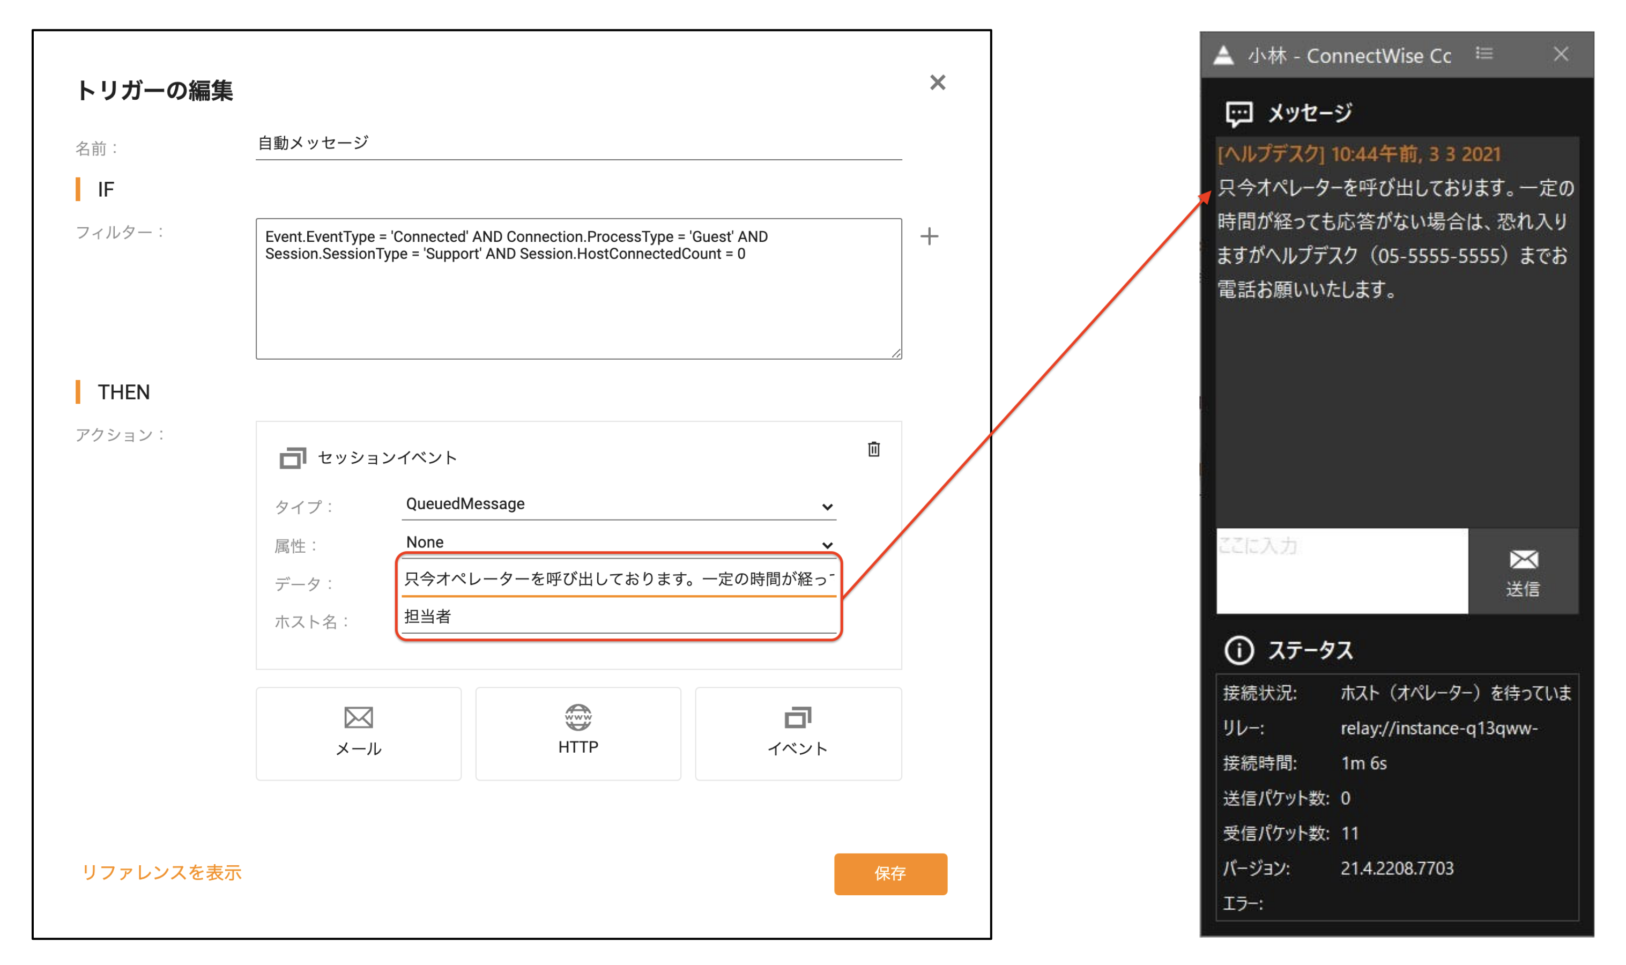1626x965 pixels.
Task: Select the 接続時間 value 1m 6s
Action: (1363, 763)
